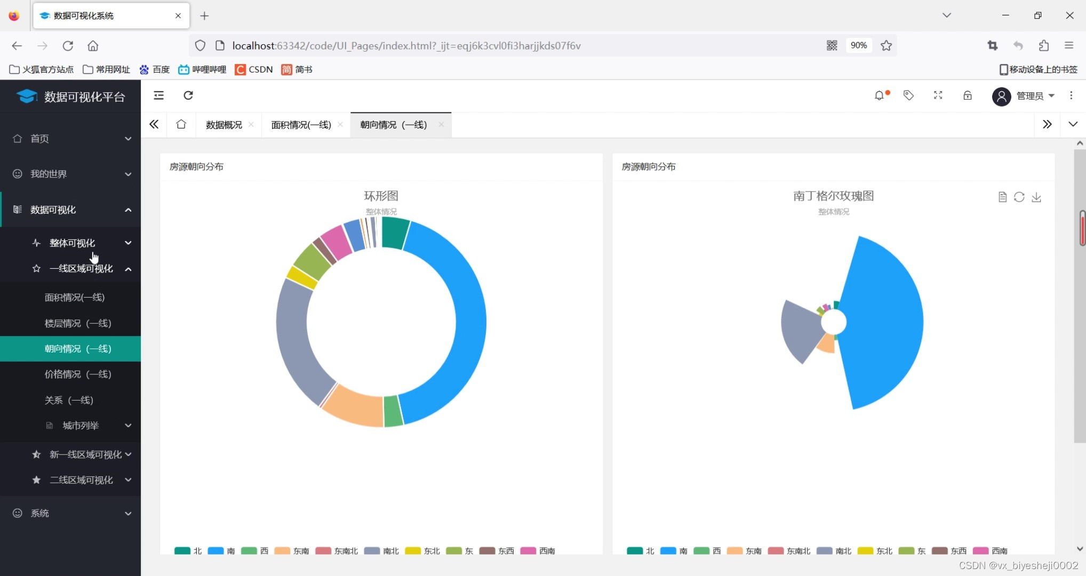1086x576 pixels.
Task: Open the tag label icon
Action: click(x=908, y=95)
